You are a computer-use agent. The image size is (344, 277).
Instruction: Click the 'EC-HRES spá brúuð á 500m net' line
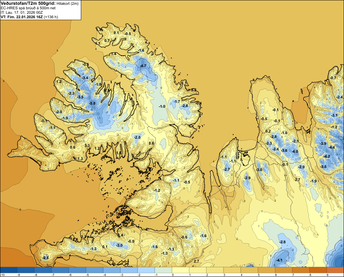[28, 8]
